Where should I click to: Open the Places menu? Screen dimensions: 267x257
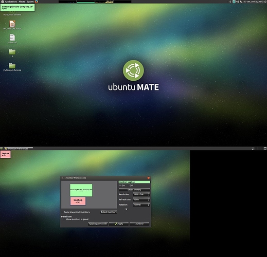coord(22,2)
